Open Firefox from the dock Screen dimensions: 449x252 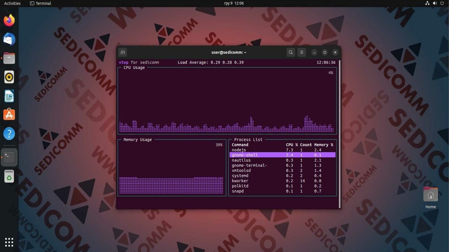pos(9,20)
